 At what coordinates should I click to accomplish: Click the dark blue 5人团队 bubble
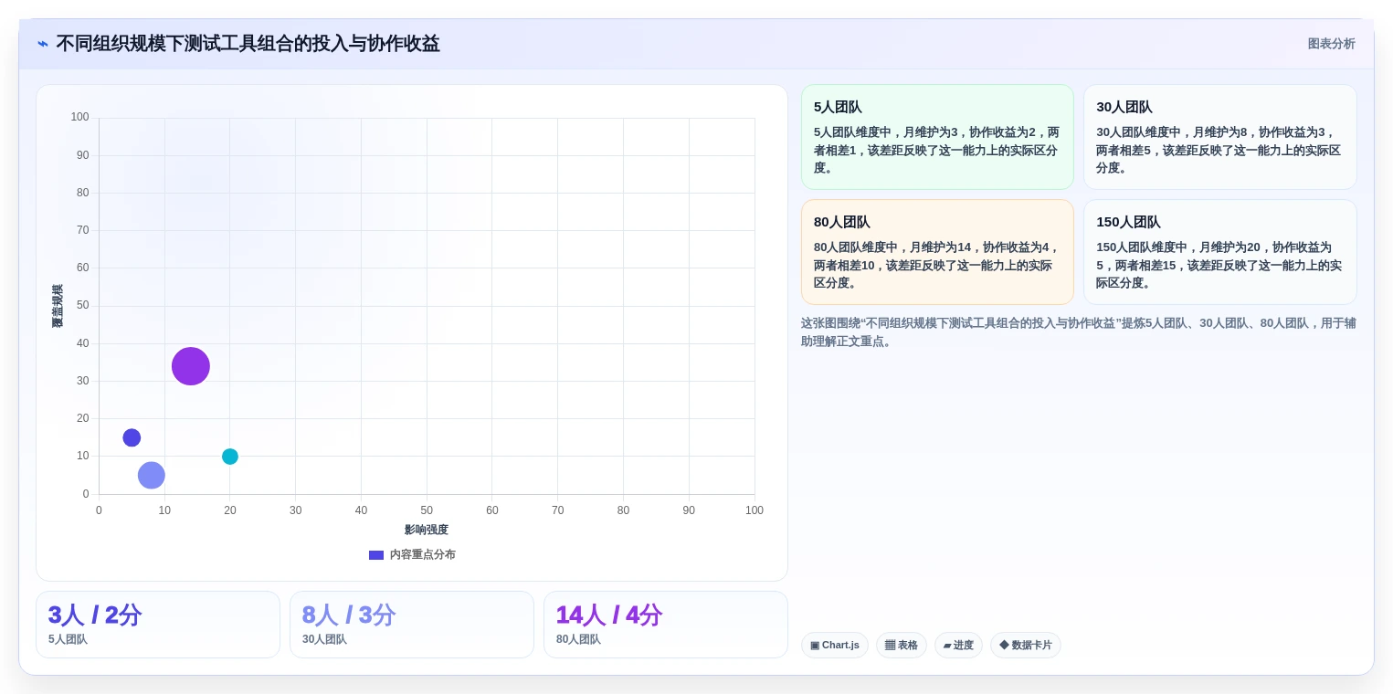pos(132,437)
